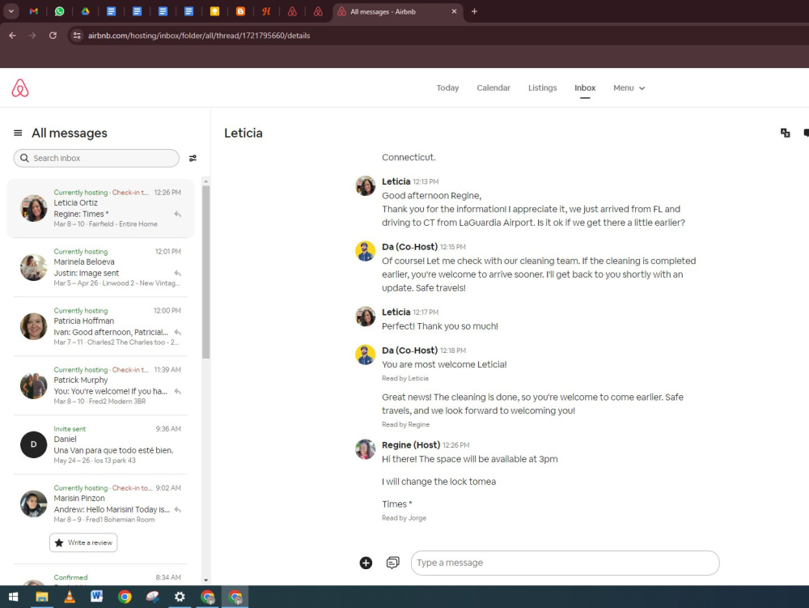Open File Explorer from the taskbar
This screenshot has width=809, height=608.
click(42, 597)
